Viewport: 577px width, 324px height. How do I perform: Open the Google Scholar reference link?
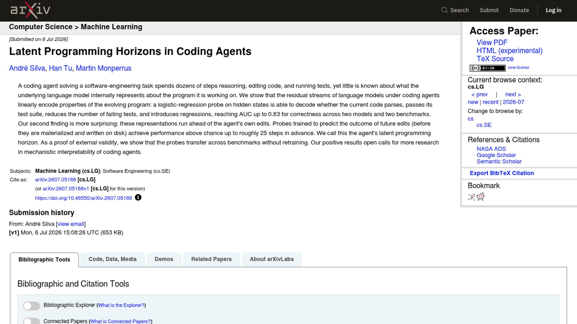click(x=496, y=155)
